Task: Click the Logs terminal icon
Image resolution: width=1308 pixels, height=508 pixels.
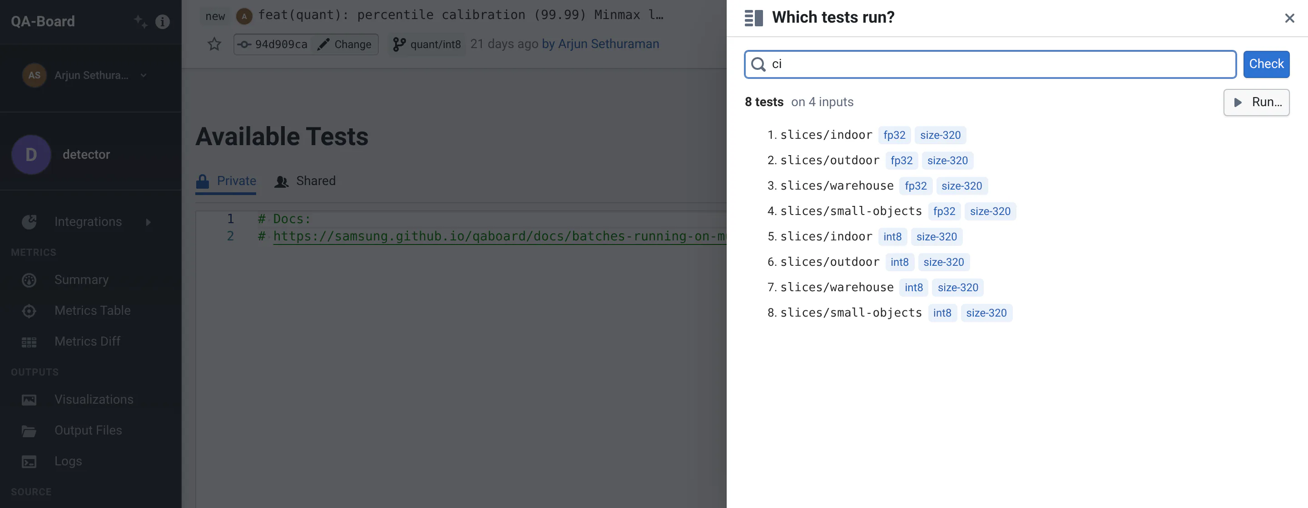Action: click(29, 462)
